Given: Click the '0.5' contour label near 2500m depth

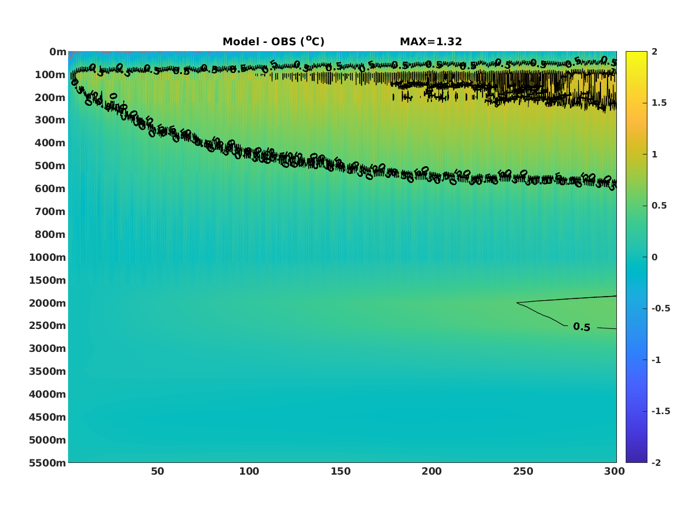Looking at the screenshot, I should [x=582, y=327].
